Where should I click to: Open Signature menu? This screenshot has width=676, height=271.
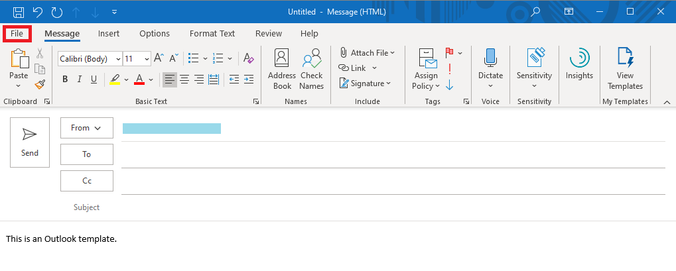click(365, 83)
